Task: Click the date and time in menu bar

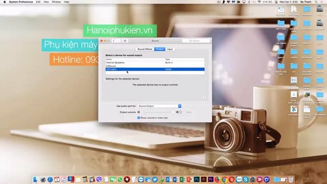Action: click(x=289, y=2)
